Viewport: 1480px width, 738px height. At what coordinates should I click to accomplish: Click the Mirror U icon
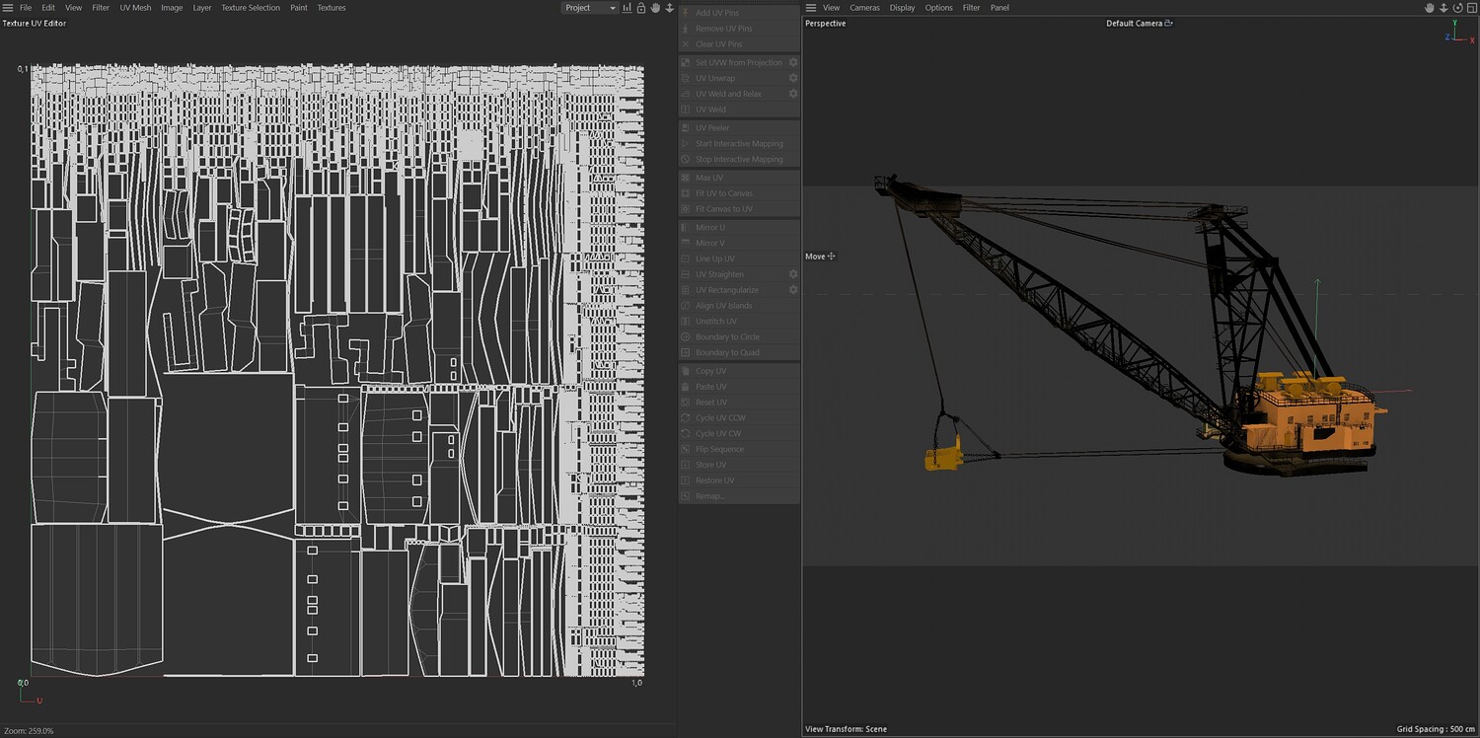point(686,227)
